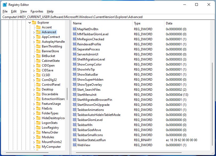Expand the MountPoints2 key
This screenshot has height=156, width=216.
click(x=34, y=142)
